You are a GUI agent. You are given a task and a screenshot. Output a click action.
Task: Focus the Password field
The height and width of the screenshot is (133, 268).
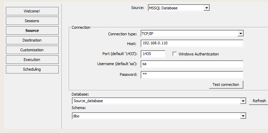tap(192, 75)
